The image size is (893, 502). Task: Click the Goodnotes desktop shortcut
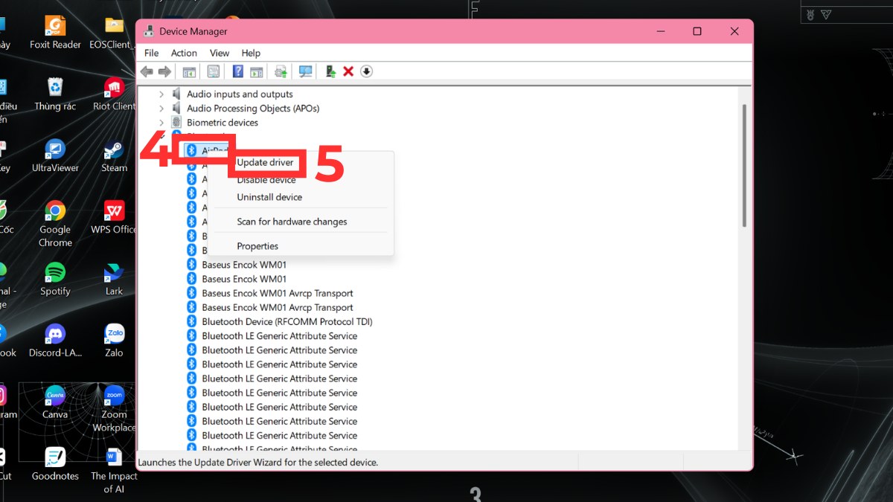point(55,464)
